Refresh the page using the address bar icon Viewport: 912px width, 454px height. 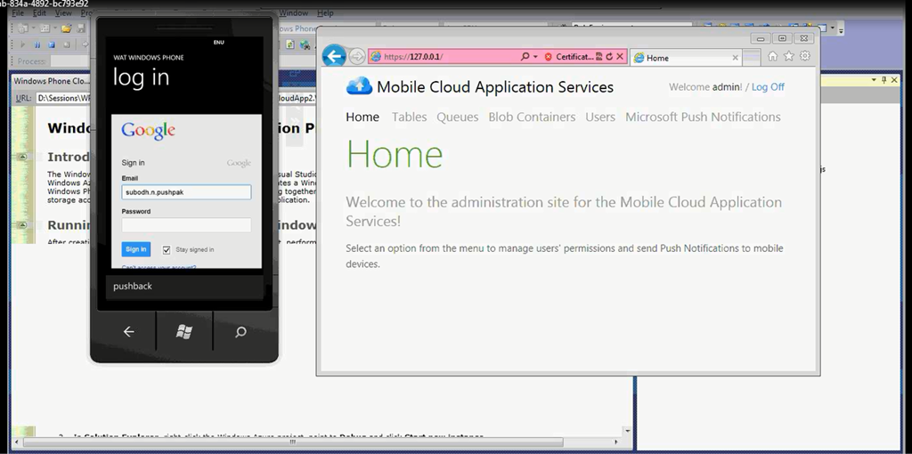pos(609,56)
